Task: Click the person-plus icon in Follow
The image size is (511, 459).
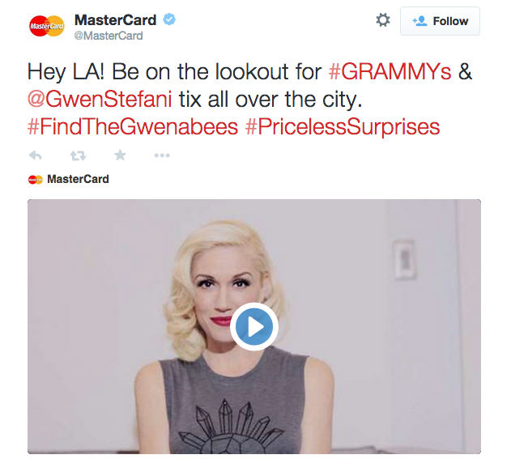Action: (419, 21)
